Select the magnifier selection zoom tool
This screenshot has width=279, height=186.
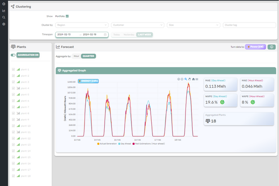click(x=186, y=79)
